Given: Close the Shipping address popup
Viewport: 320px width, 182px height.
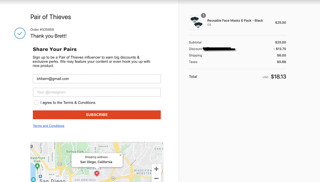Looking at the screenshot, I should coord(120,155).
